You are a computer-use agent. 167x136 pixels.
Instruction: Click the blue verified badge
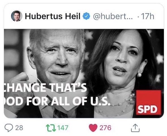point(86,16)
